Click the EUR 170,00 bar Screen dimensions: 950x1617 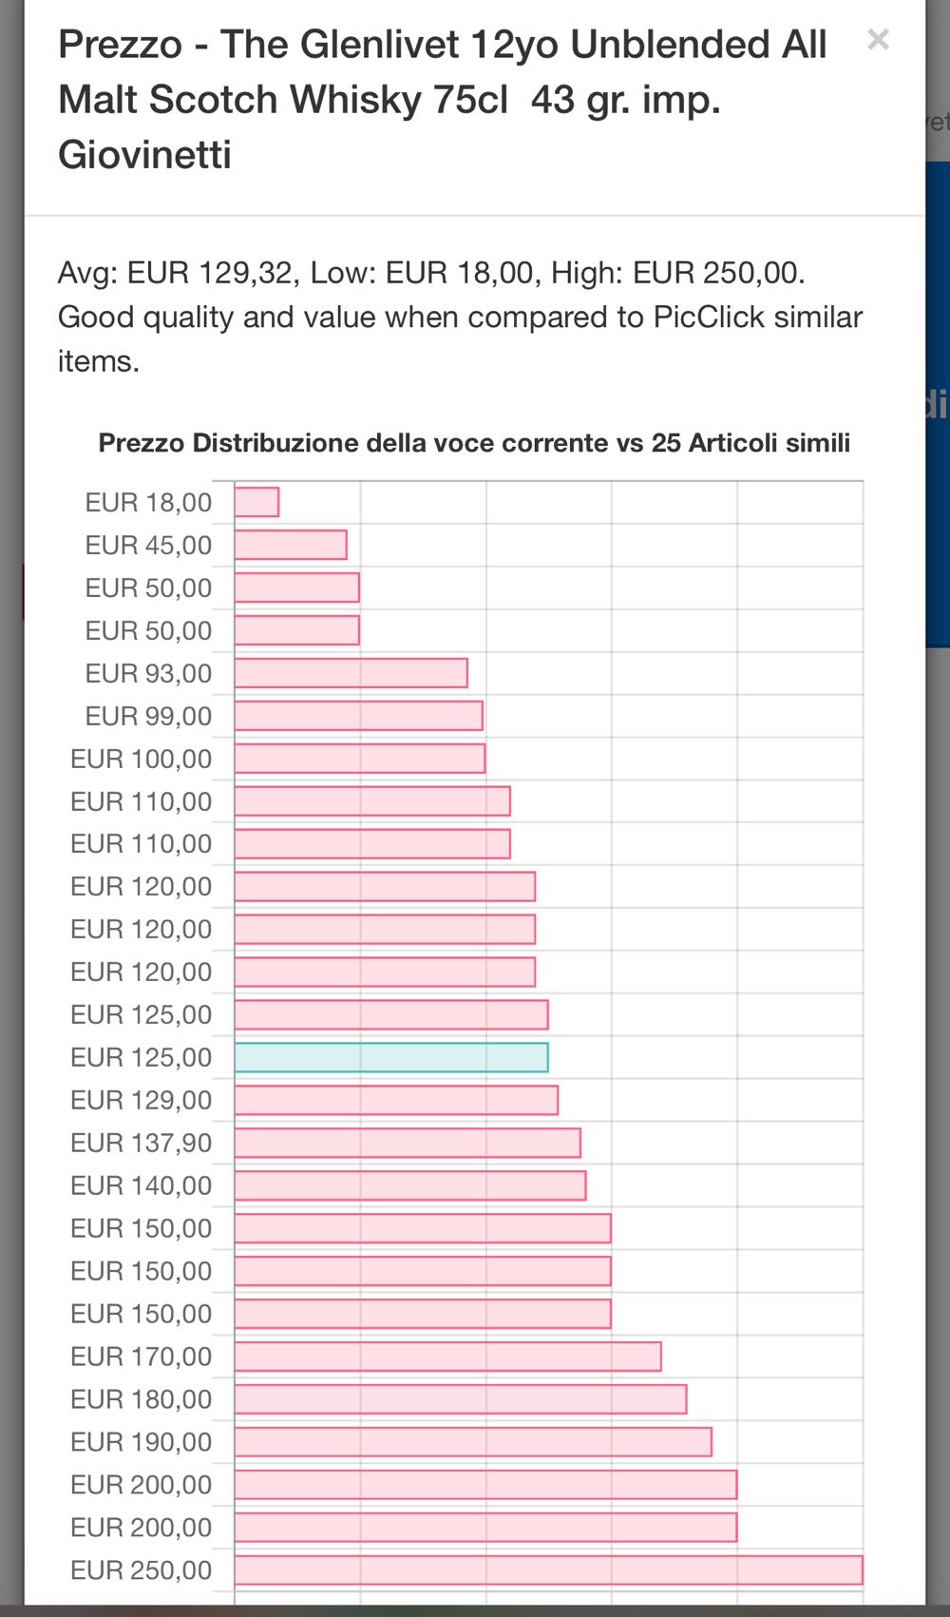447,1357
